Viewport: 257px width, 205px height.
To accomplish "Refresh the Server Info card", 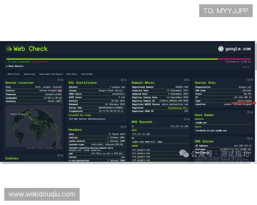I will (251, 80).
